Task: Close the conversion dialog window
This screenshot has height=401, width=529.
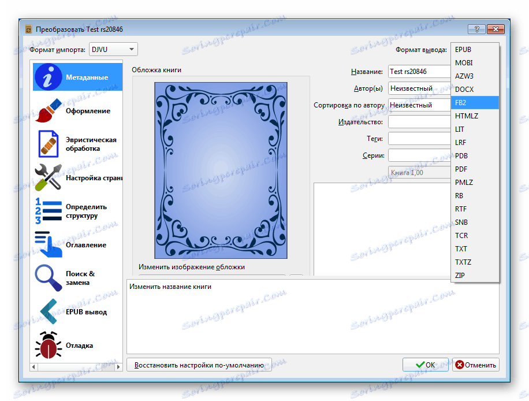Action: pyautogui.click(x=496, y=29)
